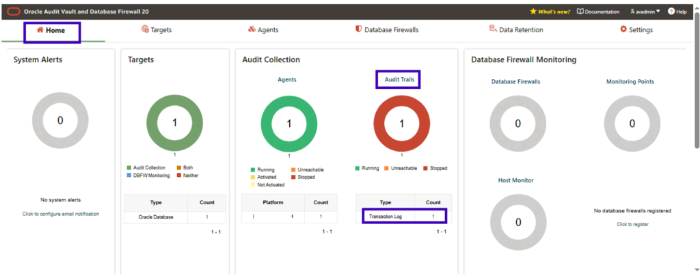
Task: Click the Audit Collection legend swatch
Action: [x=129, y=168]
